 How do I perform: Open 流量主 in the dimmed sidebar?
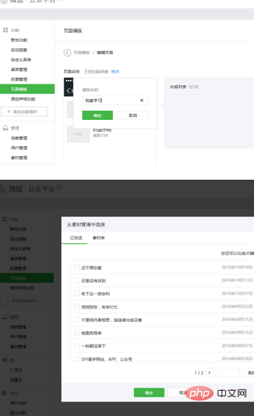click(x=16, y=380)
